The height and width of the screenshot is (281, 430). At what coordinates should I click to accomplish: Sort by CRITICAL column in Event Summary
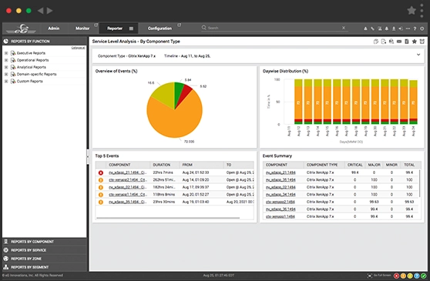pyautogui.click(x=354, y=165)
